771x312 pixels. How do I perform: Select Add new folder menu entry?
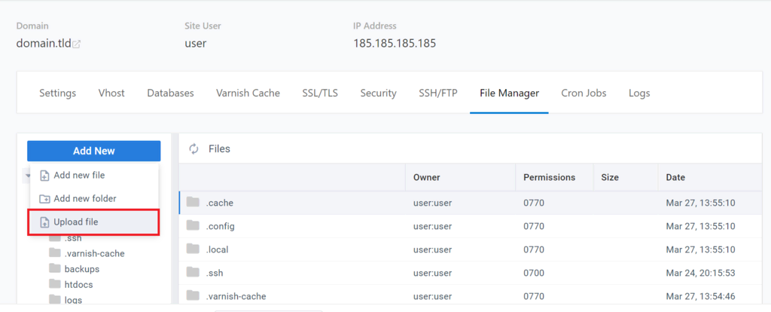coord(84,199)
